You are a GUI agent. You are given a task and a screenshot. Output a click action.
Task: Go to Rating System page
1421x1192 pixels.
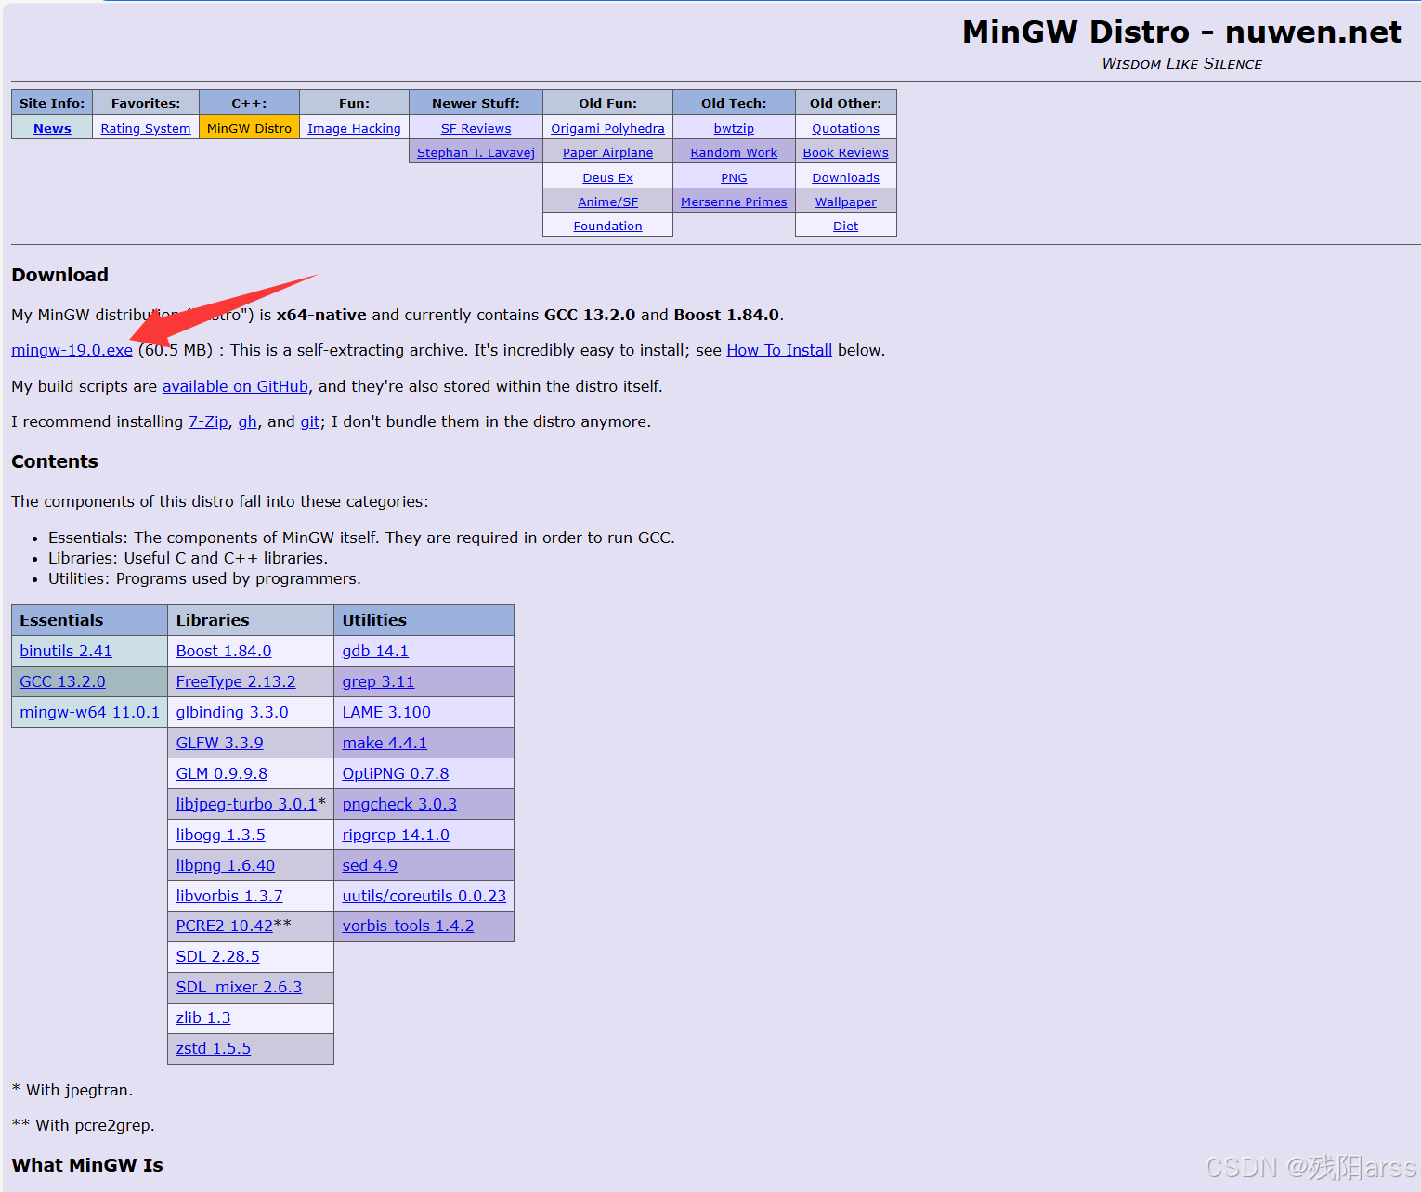point(146,128)
